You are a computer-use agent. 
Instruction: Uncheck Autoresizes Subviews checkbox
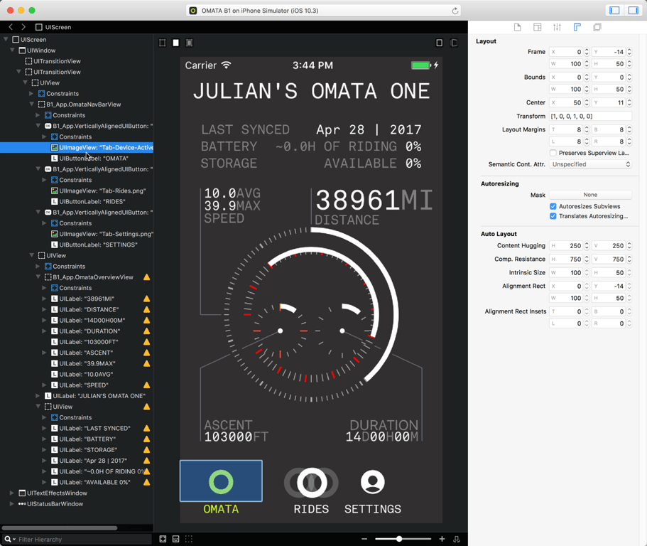pos(553,206)
